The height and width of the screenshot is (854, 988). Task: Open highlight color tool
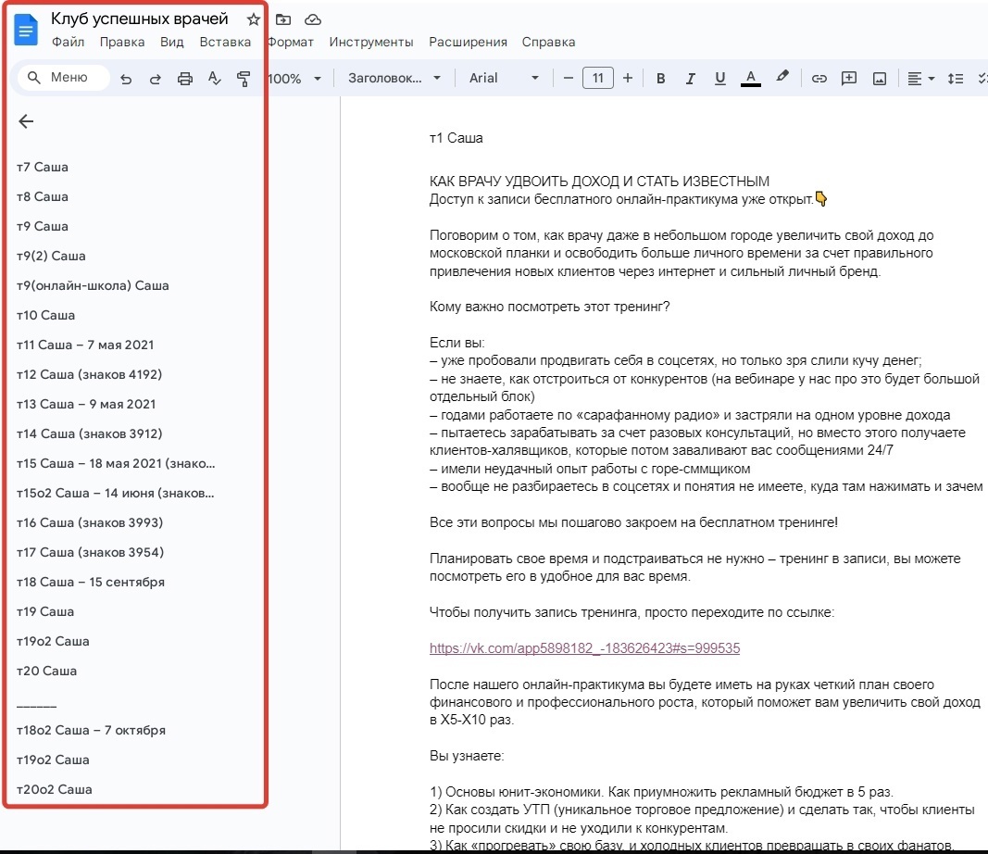click(782, 77)
